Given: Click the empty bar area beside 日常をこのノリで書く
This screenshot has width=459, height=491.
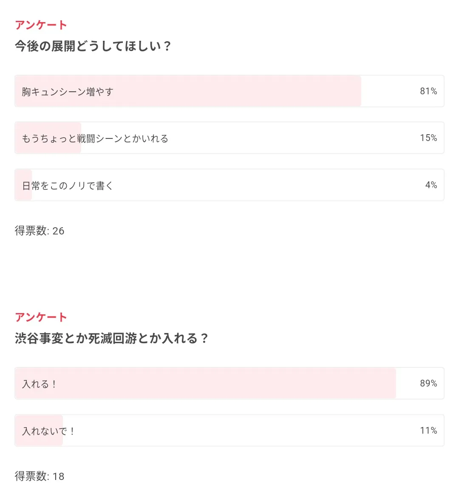Looking at the screenshot, I should coord(238,185).
